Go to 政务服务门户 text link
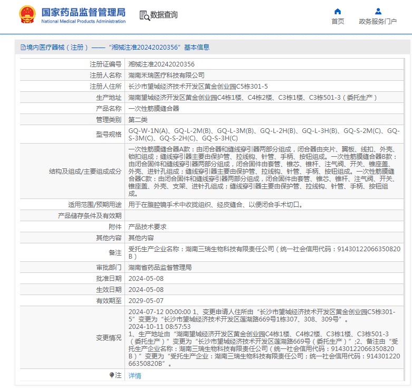412x388 pixels. [378, 22]
